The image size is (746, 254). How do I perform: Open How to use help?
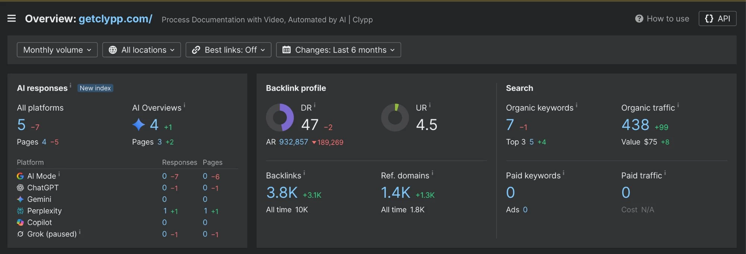662,19
